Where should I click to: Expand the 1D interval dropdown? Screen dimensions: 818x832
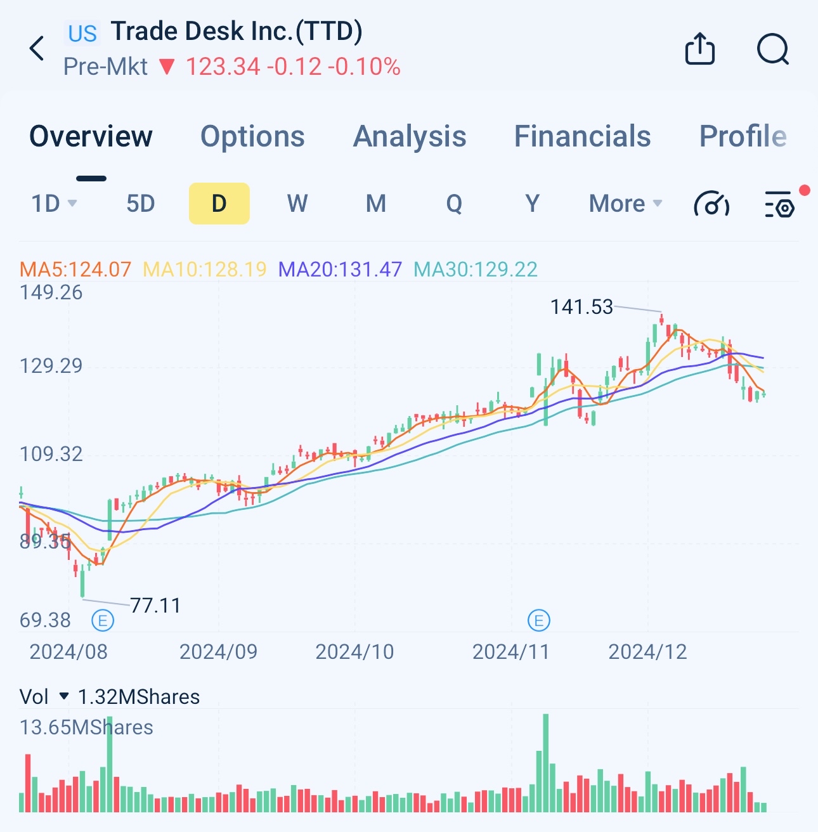(54, 204)
